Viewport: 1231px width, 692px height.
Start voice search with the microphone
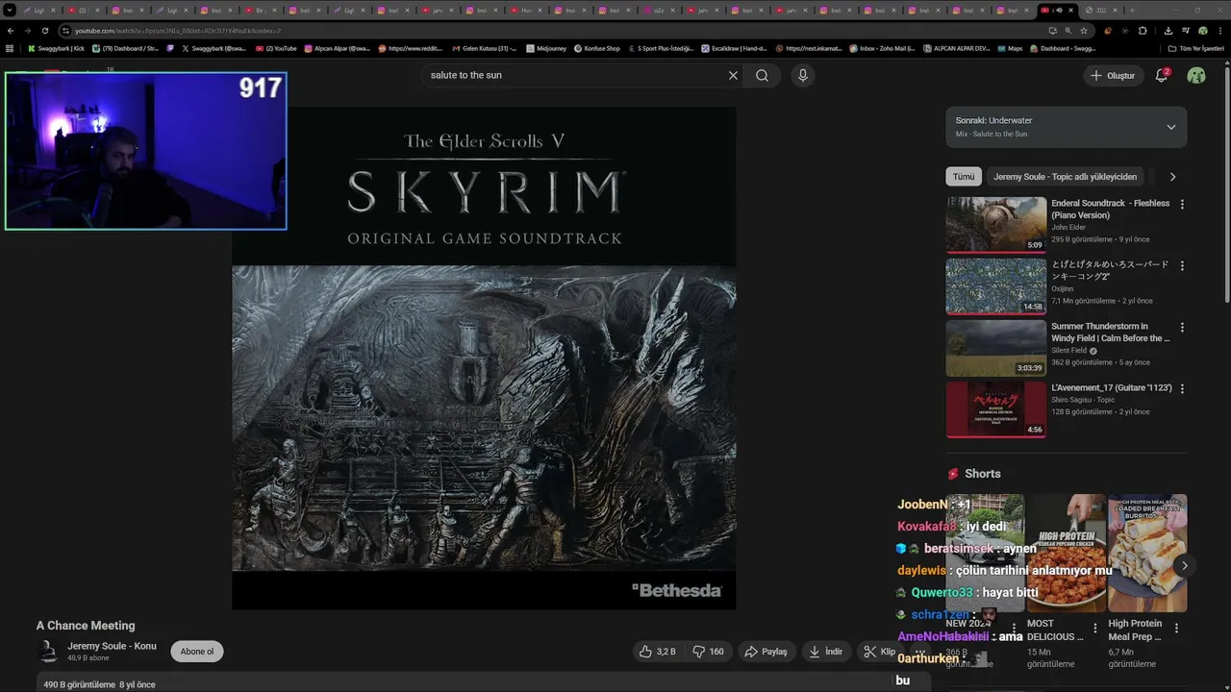pos(803,75)
